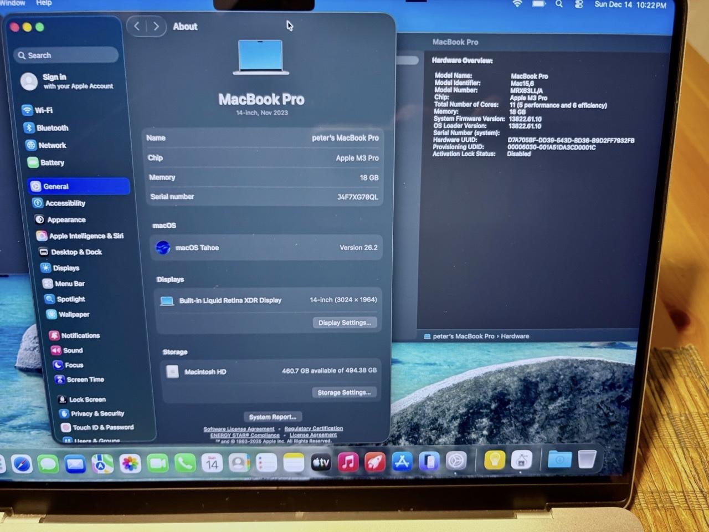The image size is (709, 532).
Task: Go forward with the right chevron
Action: coord(156,26)
